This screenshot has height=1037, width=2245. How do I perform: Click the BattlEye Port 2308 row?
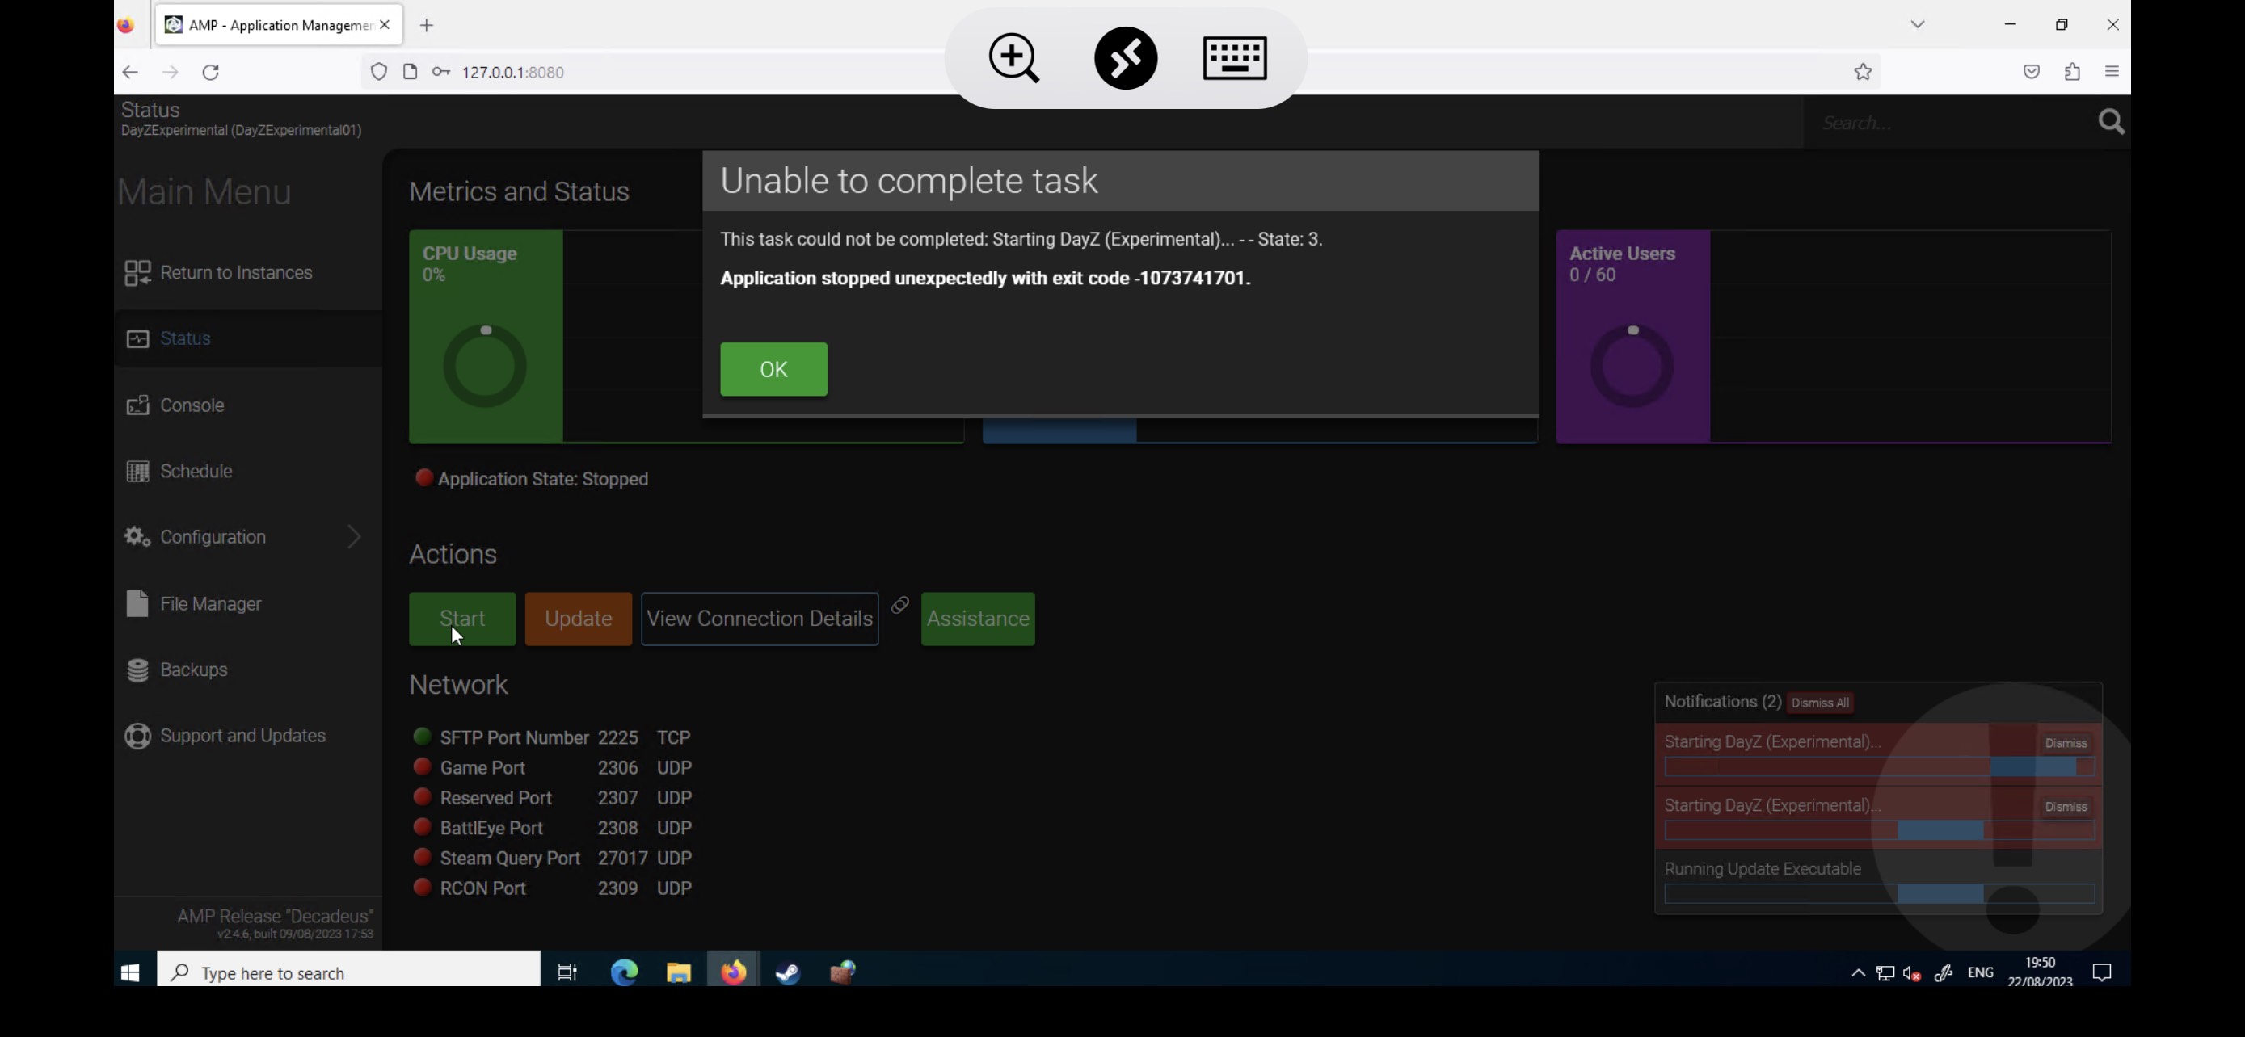pyautogui.click(x=554, y=828)
